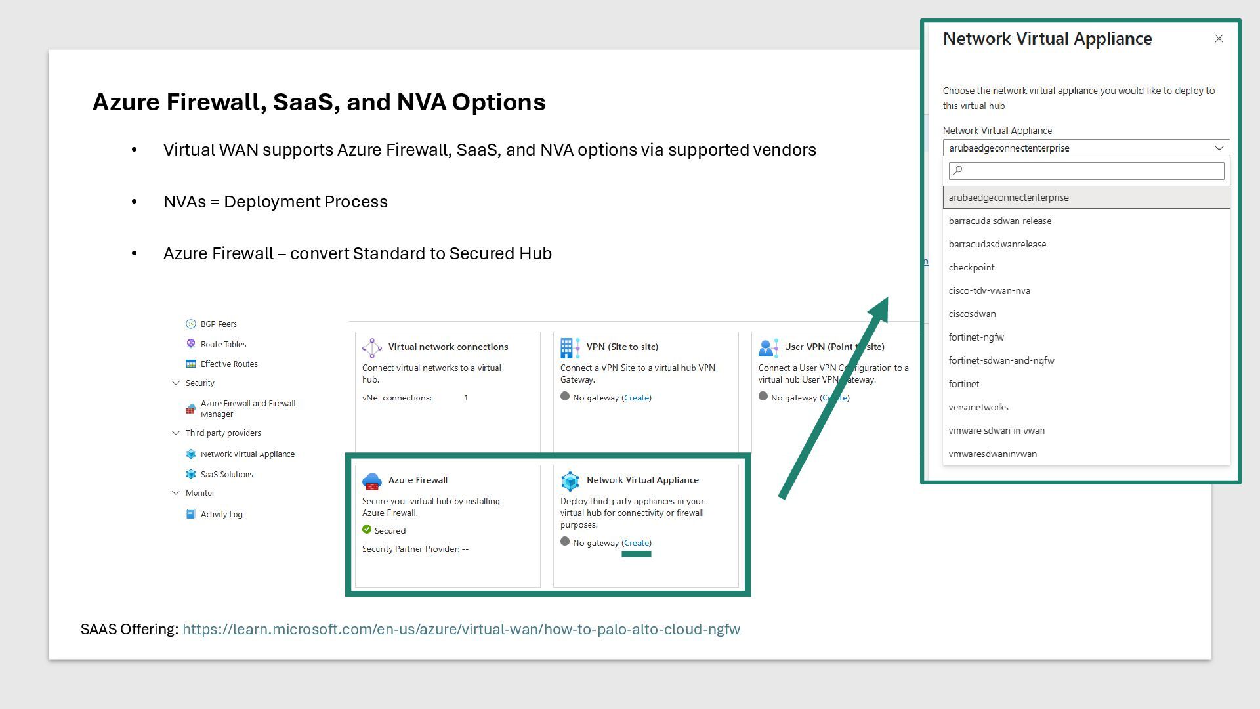Choose vmwaresdwaninvwan option
This screenshot has height=709, width=1260.
coord(1087,454)
